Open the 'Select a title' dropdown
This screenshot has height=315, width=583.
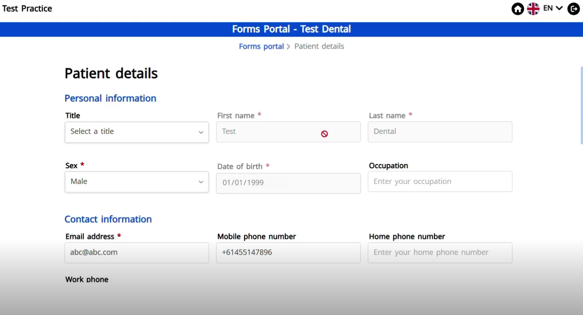pyautogui.click(x=136, y=132)
